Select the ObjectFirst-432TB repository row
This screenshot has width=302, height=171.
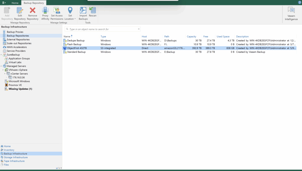click(179, 48)
